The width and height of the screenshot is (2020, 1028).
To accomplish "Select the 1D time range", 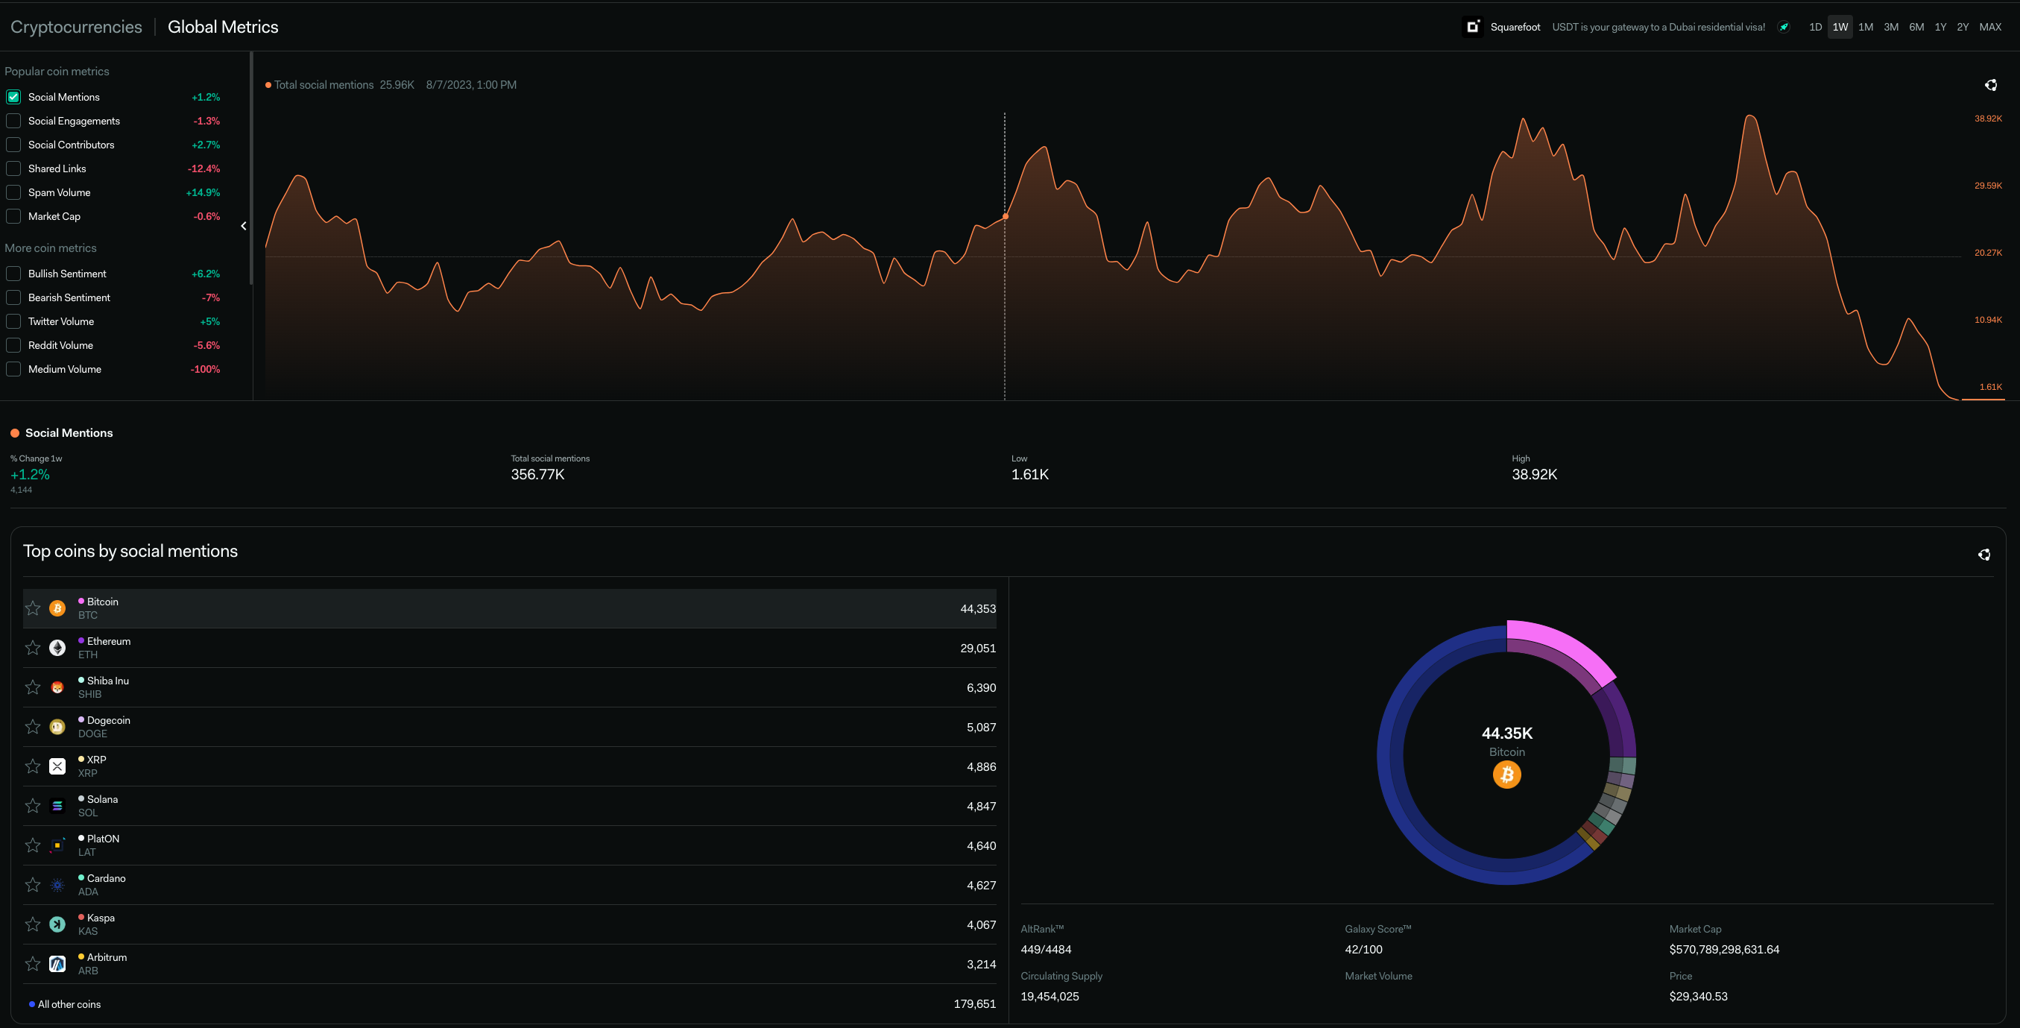I will pos(1814,27).
